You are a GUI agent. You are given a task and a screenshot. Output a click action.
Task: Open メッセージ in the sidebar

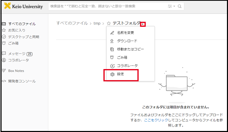17,54
